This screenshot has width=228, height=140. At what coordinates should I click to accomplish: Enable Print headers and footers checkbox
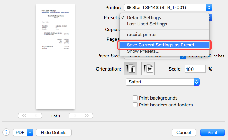[135, 105]
